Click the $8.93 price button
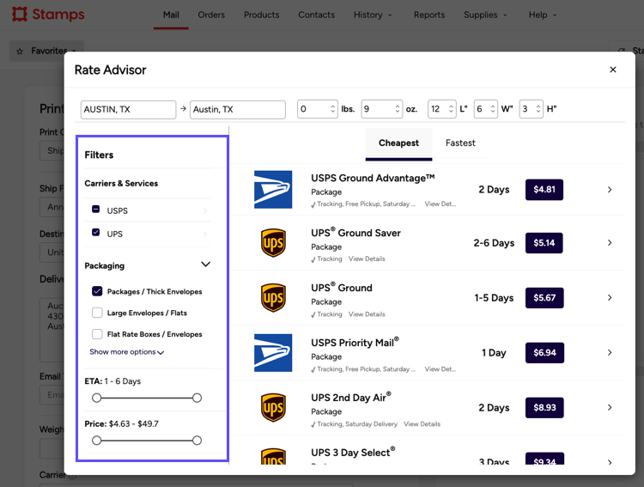 [544, 408]
